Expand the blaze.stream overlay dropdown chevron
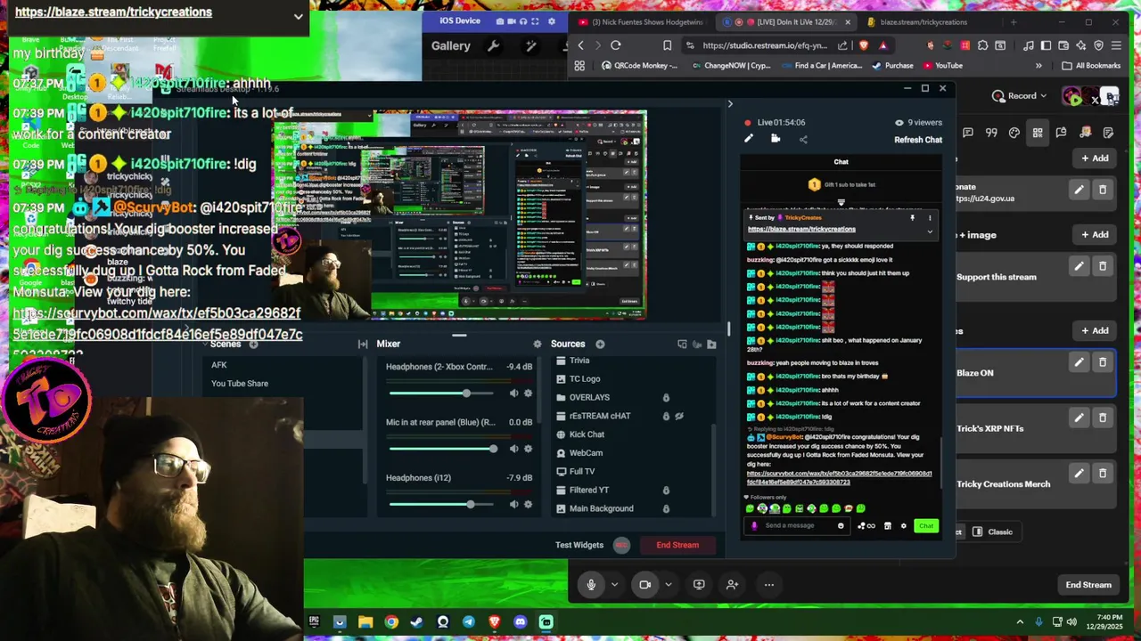The width and height of the screenshot is (1141, 641). click(298, 16)
